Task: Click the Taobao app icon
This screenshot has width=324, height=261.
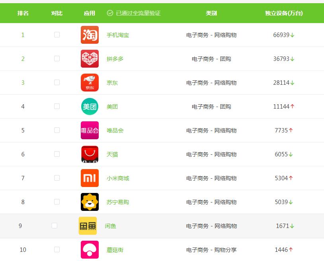Action: pos(90,35)
